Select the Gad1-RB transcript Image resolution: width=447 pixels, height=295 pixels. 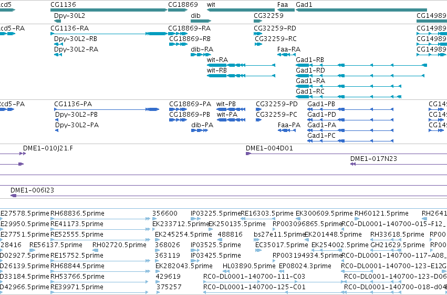coord(361,65)
